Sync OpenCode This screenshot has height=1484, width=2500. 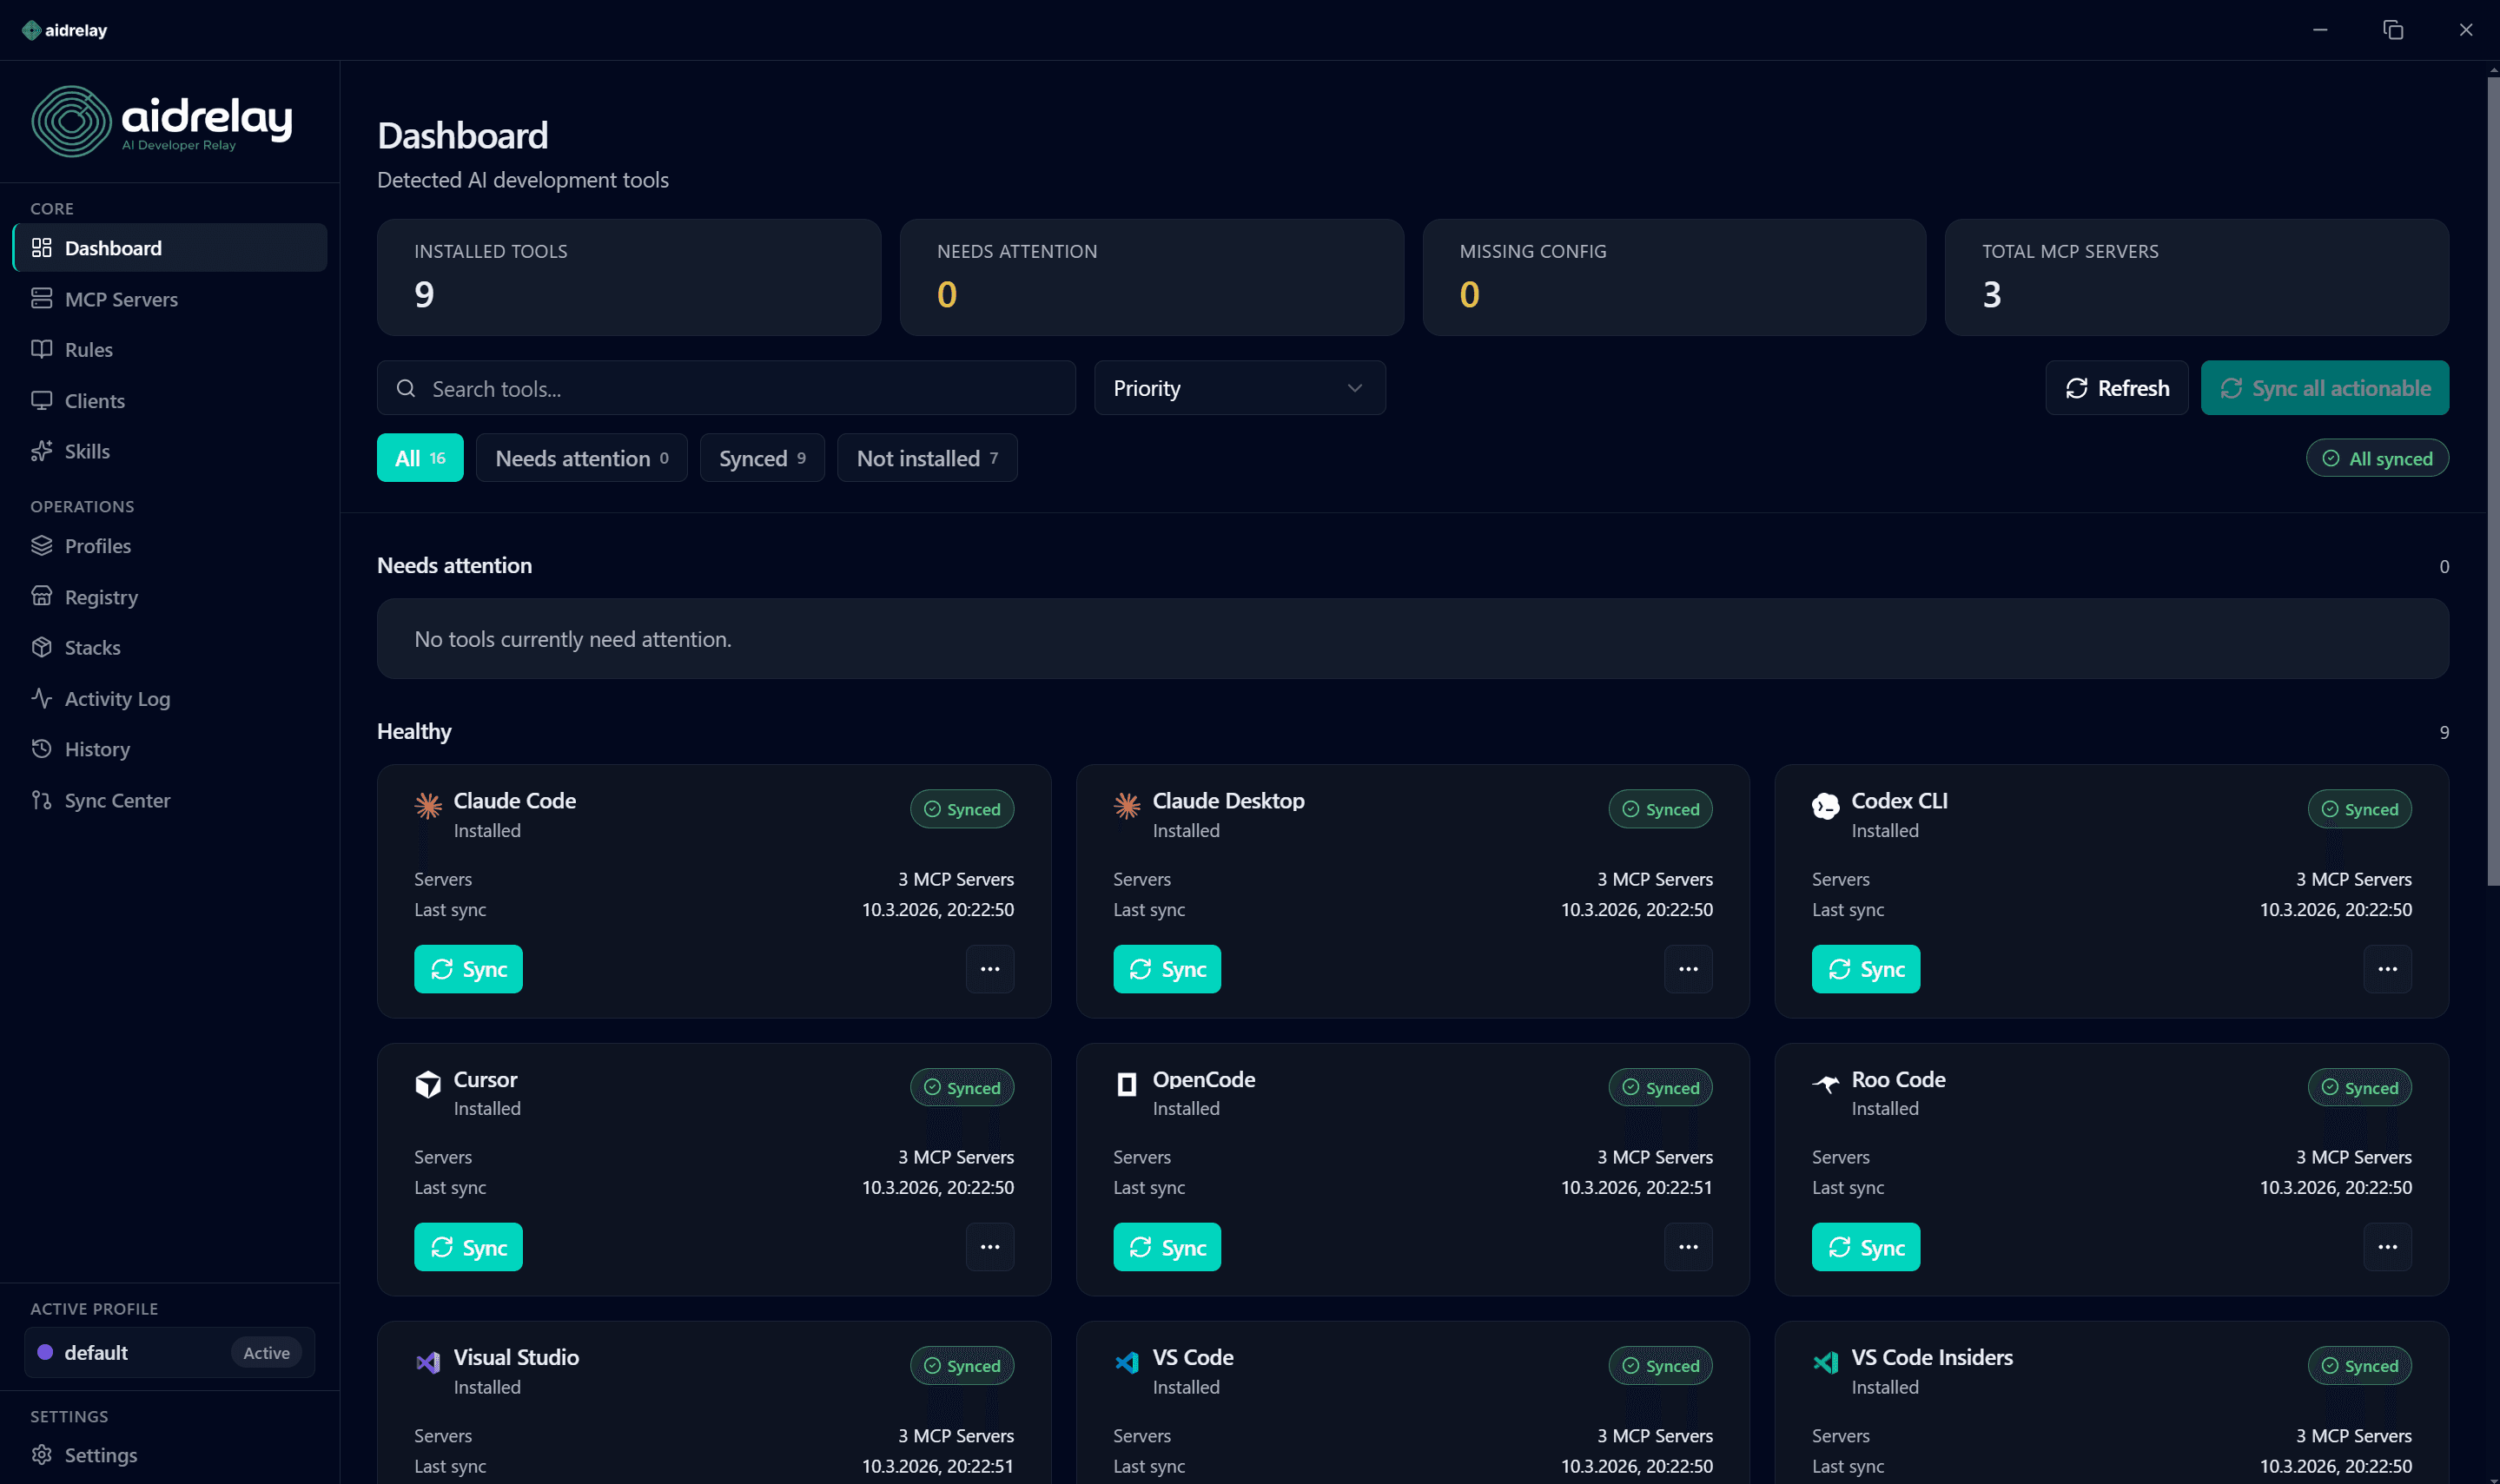tap(1167, 1247)
